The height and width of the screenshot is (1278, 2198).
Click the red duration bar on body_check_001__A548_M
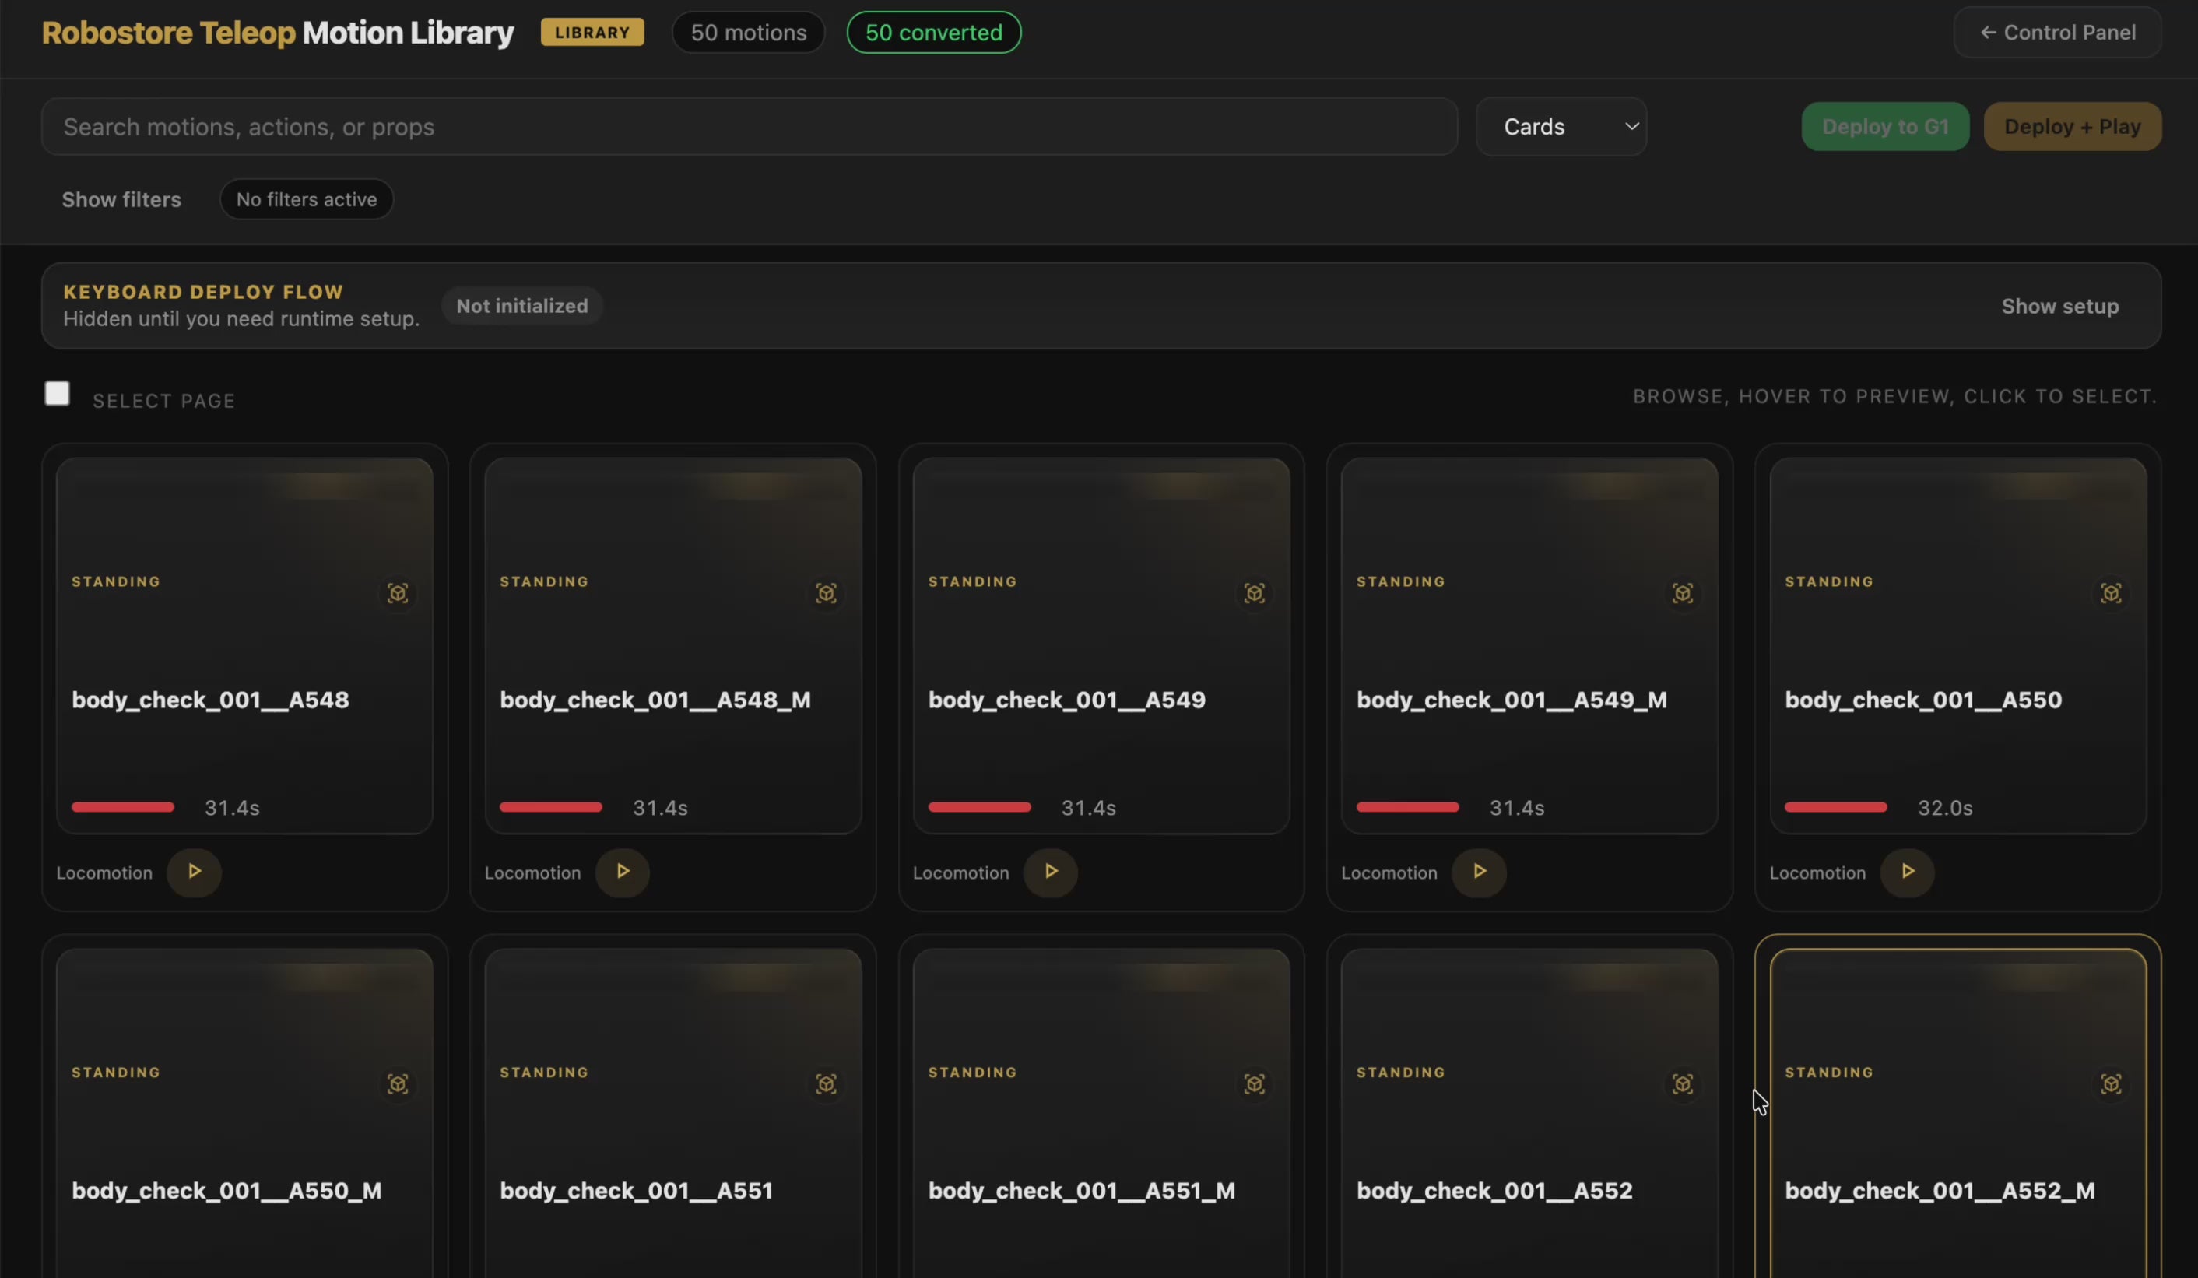pyautogui.click(x=550, y=807)
